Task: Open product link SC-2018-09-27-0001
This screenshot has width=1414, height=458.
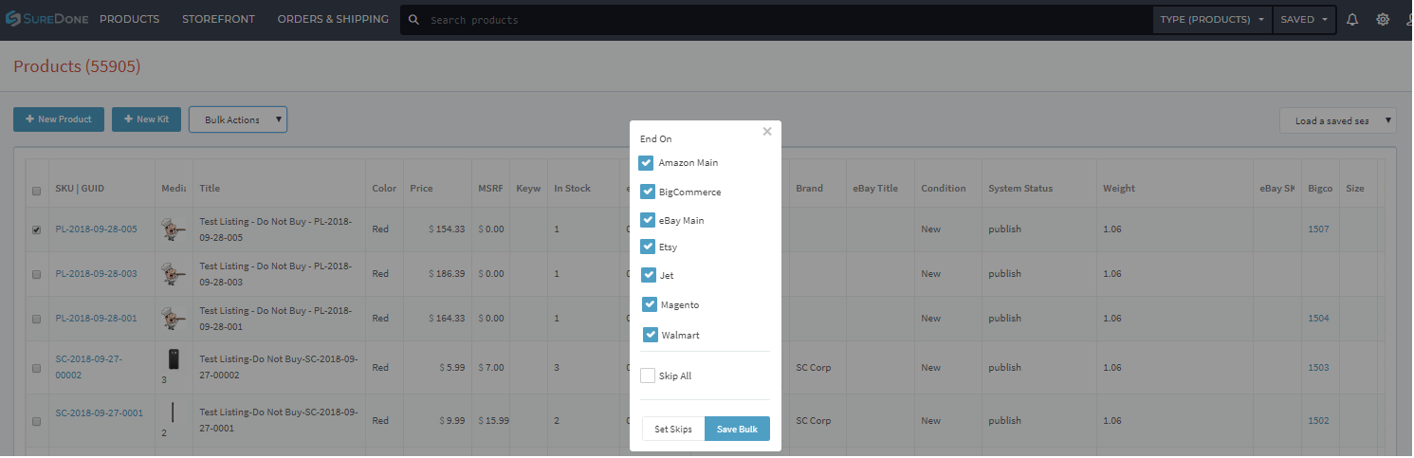Action: pos(99,413)
